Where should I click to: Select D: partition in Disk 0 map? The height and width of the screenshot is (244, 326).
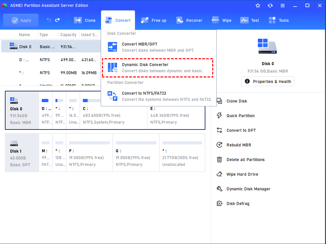pyautogui.click(x=46, y=110)
